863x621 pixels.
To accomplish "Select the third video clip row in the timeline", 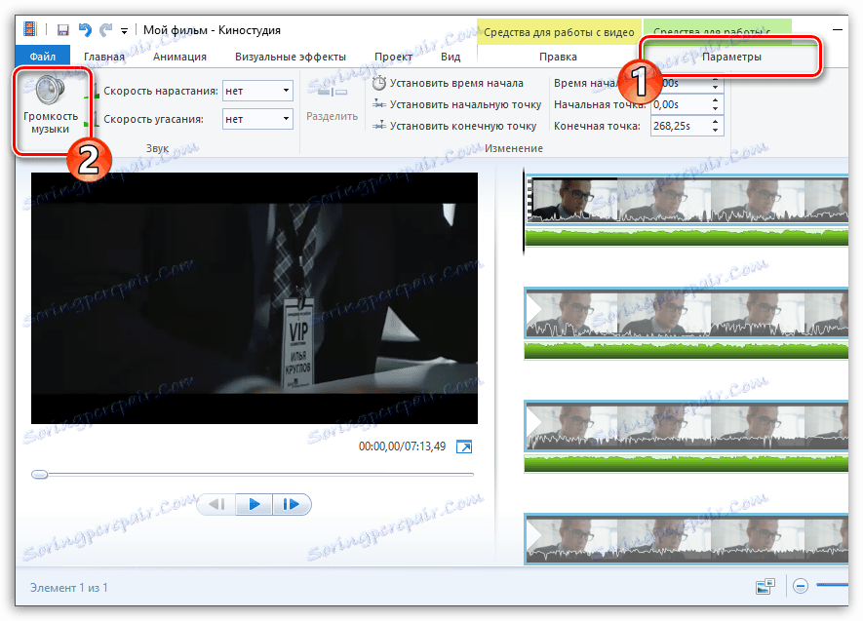I will (x=686, y=426).
